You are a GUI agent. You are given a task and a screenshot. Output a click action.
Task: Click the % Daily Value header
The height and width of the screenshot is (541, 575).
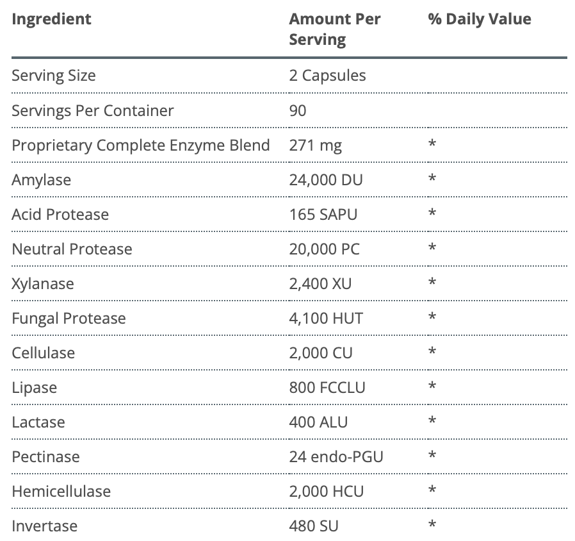tap(480, 19)
